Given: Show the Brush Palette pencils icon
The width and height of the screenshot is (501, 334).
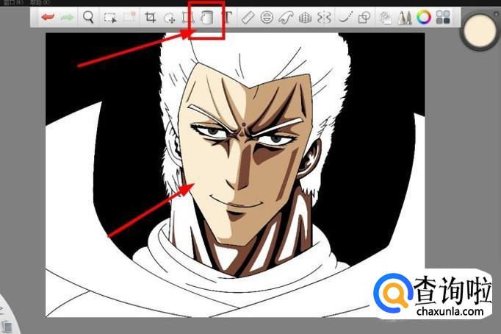Looking at the screenshot, I should tap(405, 18).
